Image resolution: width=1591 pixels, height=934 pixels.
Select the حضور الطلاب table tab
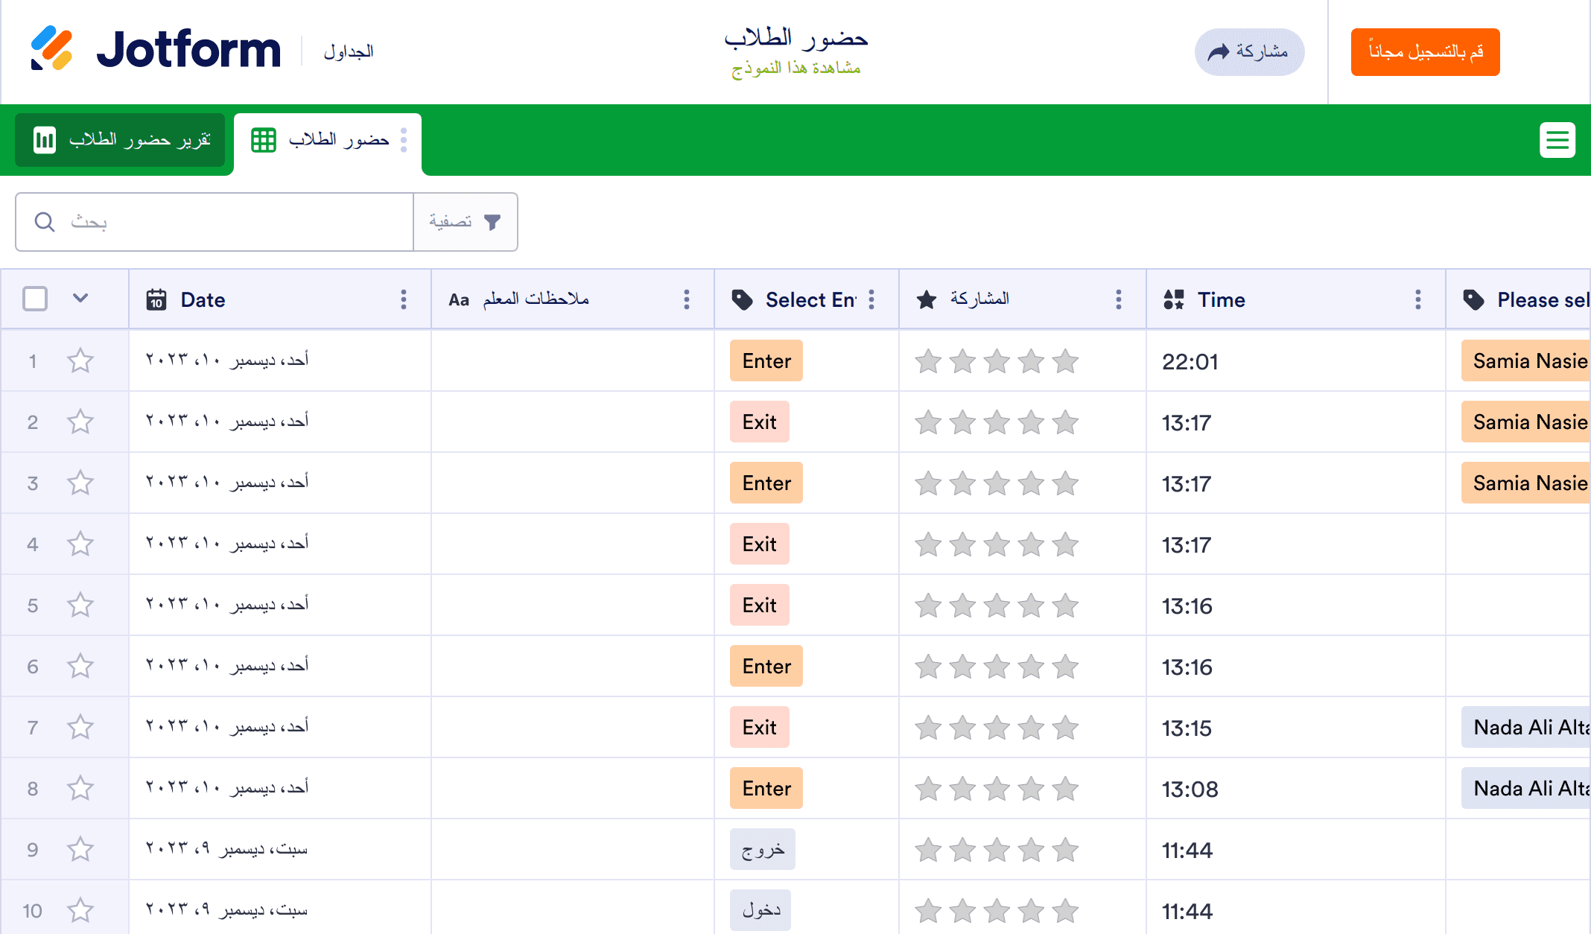coord(328,140)
